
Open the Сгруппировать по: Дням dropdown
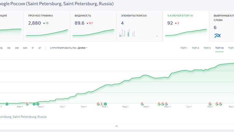click(x=69, y=48)
